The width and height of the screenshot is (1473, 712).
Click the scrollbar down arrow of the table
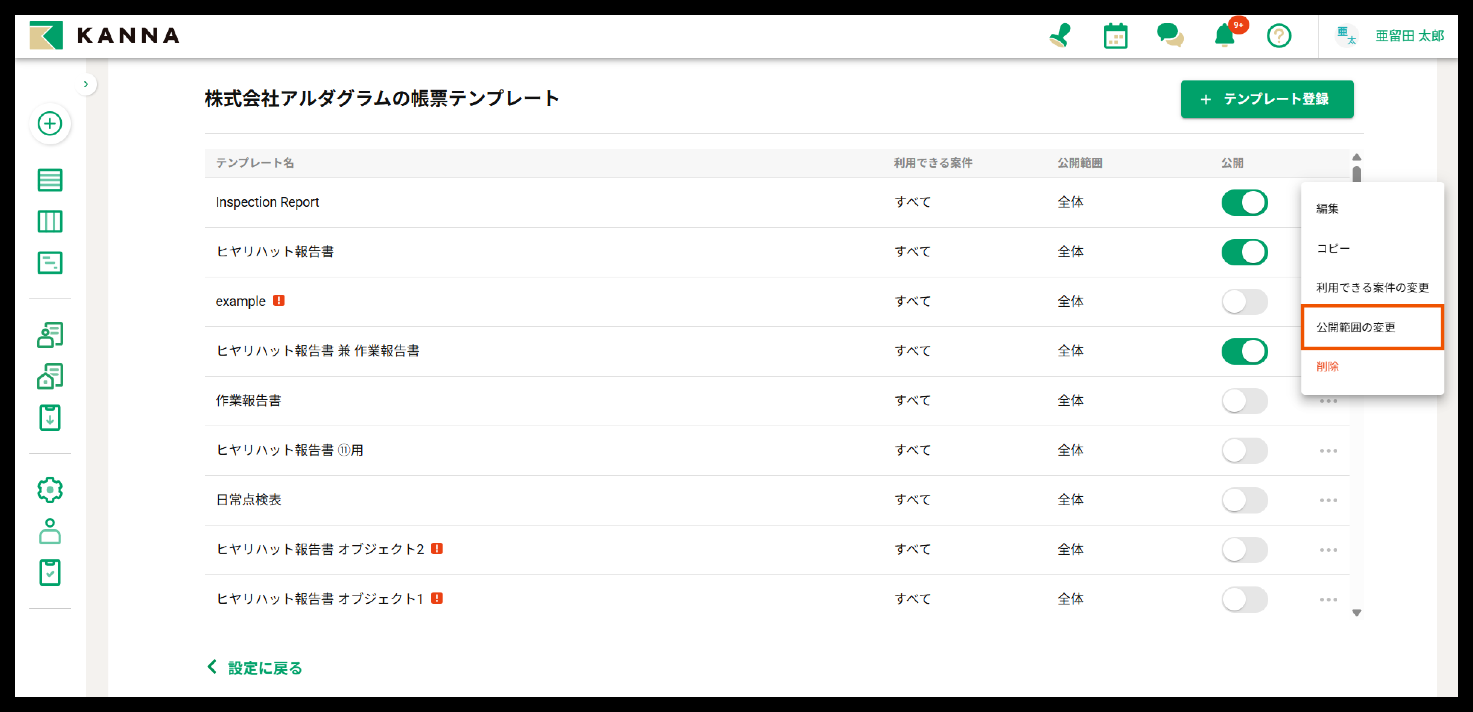(1356, 613)
